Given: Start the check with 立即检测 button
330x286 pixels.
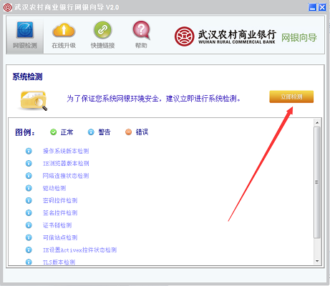Looking at the screenshot, I should (291, 97).
